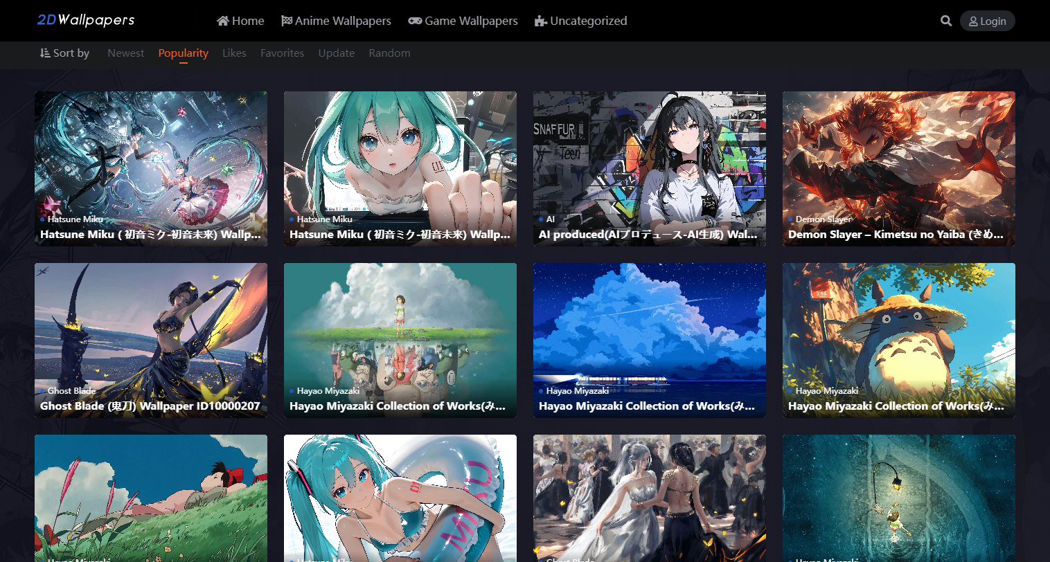The image size is (1050, 562).
Task: Click the 2DWallpapers site logo
Action: tap(86, 20)
